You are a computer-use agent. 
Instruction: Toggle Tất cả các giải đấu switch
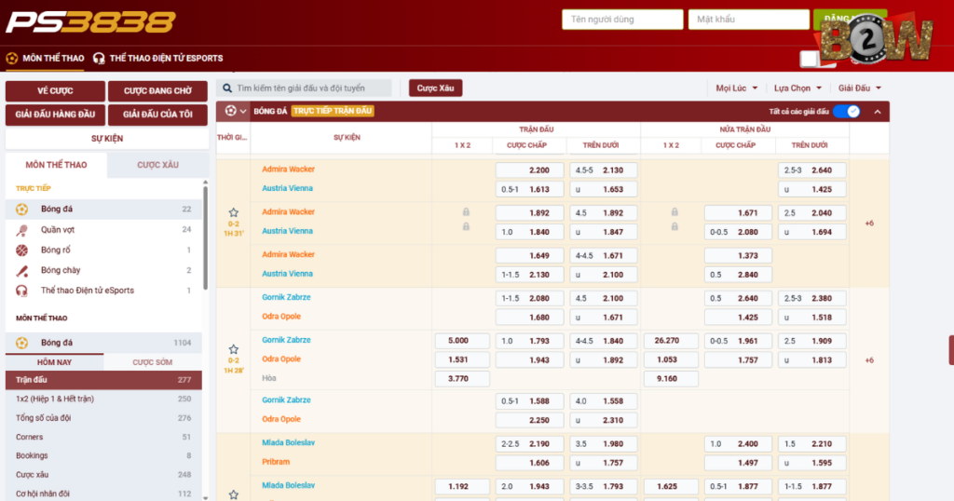pos(846,111)
